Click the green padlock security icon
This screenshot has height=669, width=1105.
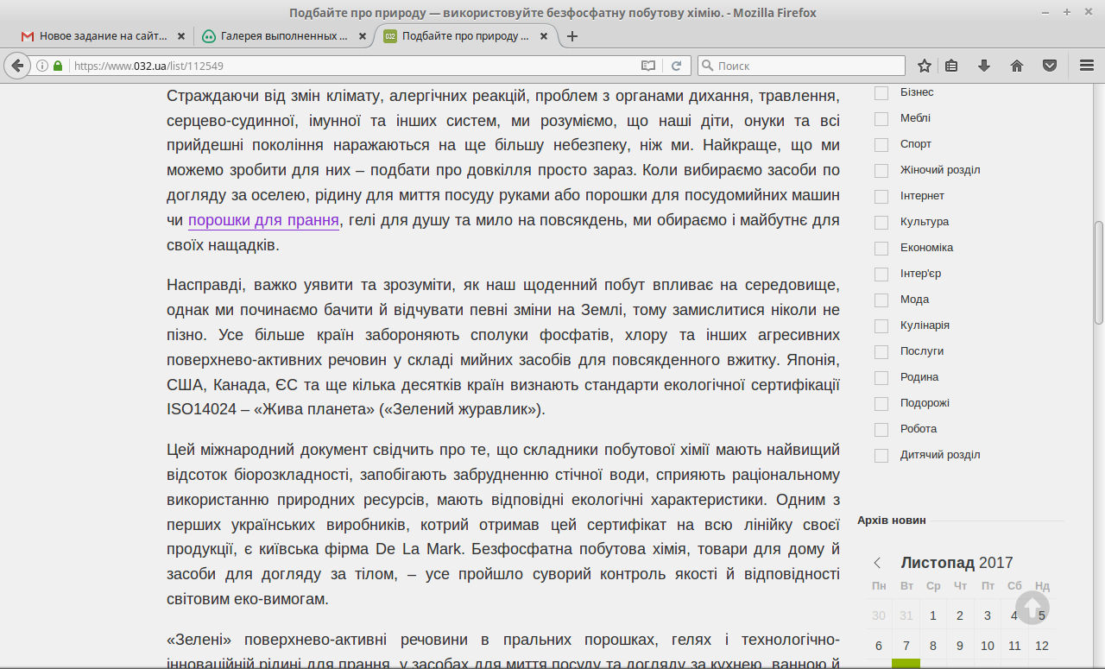point(58,66)
